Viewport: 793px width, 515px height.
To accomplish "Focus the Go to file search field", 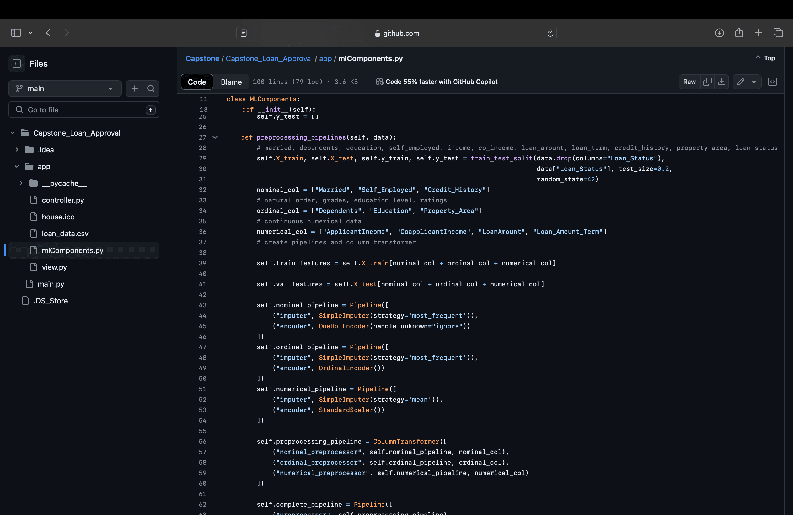I will click(84, 110).
